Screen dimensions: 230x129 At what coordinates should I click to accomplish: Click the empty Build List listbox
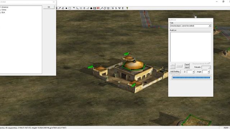(x=191, y=47)
